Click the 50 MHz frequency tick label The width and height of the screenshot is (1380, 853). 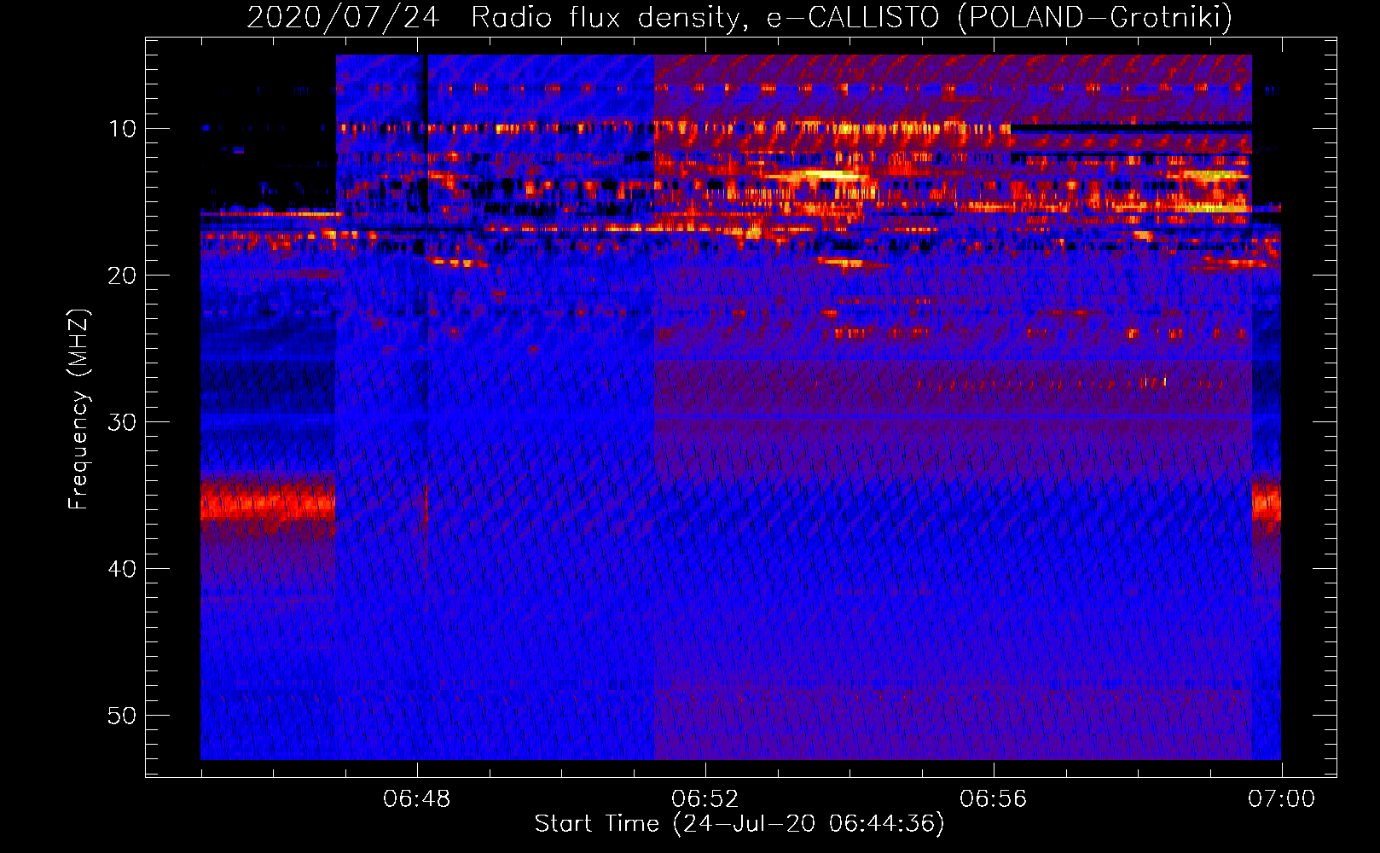pos(123,716)
